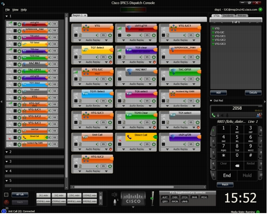The width and height of the screenshot is (267, 214).
Task: Click the U1 icon on VTG-SJC1 tile
Action: point(191,35)
